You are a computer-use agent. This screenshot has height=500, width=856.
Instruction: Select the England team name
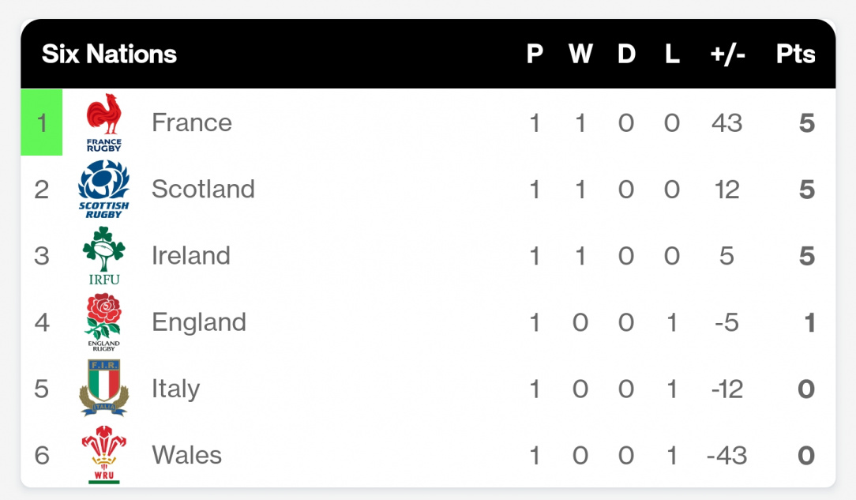(x=199, y=321)
